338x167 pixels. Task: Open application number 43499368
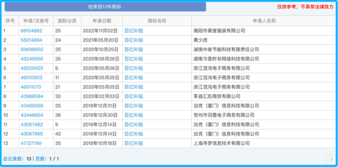(32, 106)
